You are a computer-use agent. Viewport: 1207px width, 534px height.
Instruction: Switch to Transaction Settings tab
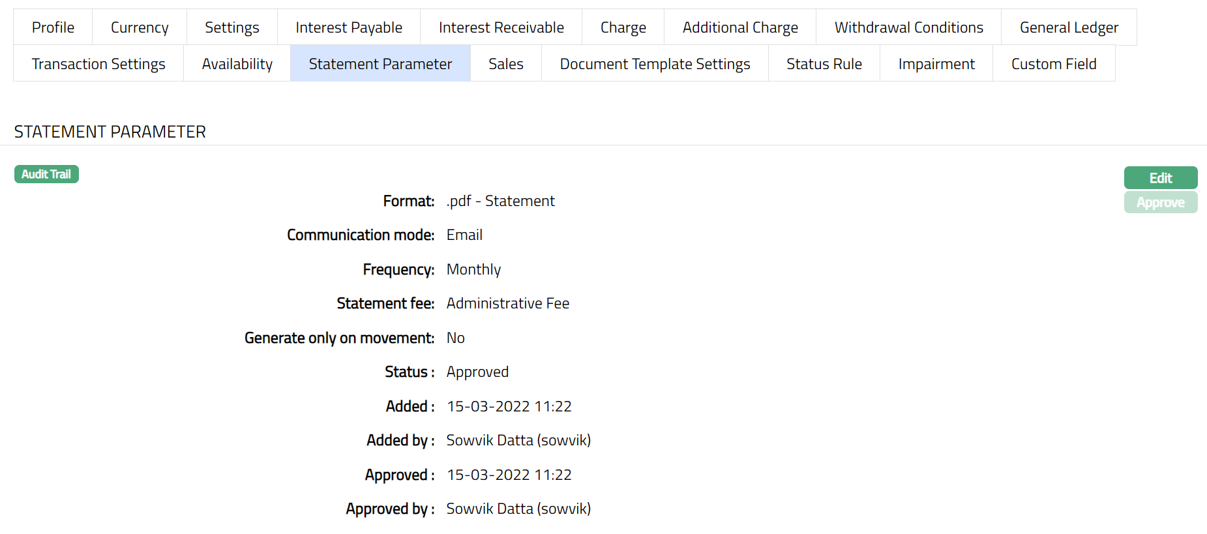[x=98, y=64]
